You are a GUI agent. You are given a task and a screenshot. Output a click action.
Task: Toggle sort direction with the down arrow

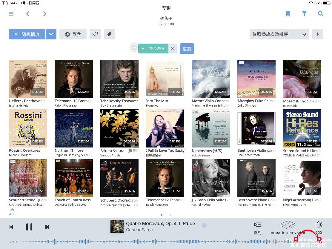(x=318, y=34)
